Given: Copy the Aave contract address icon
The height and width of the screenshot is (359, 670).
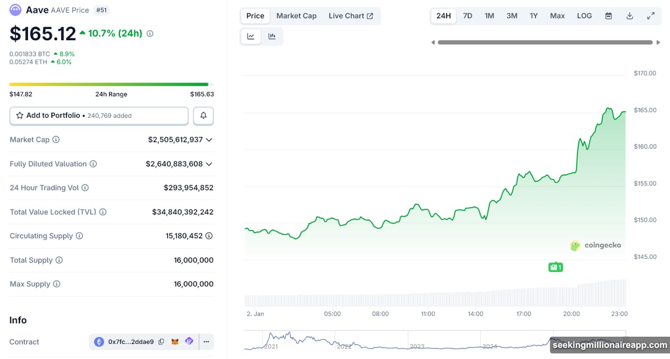Looking at the screenshot, I should tap(161, 341).
